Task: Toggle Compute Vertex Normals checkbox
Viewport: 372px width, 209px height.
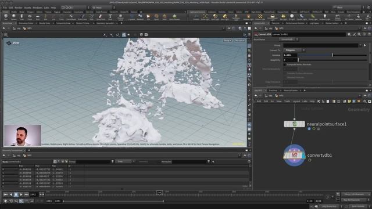Action: [x=285, y=64]
